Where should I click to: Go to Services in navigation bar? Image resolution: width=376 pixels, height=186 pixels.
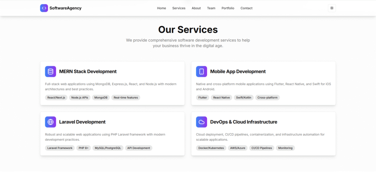point(179,8)
